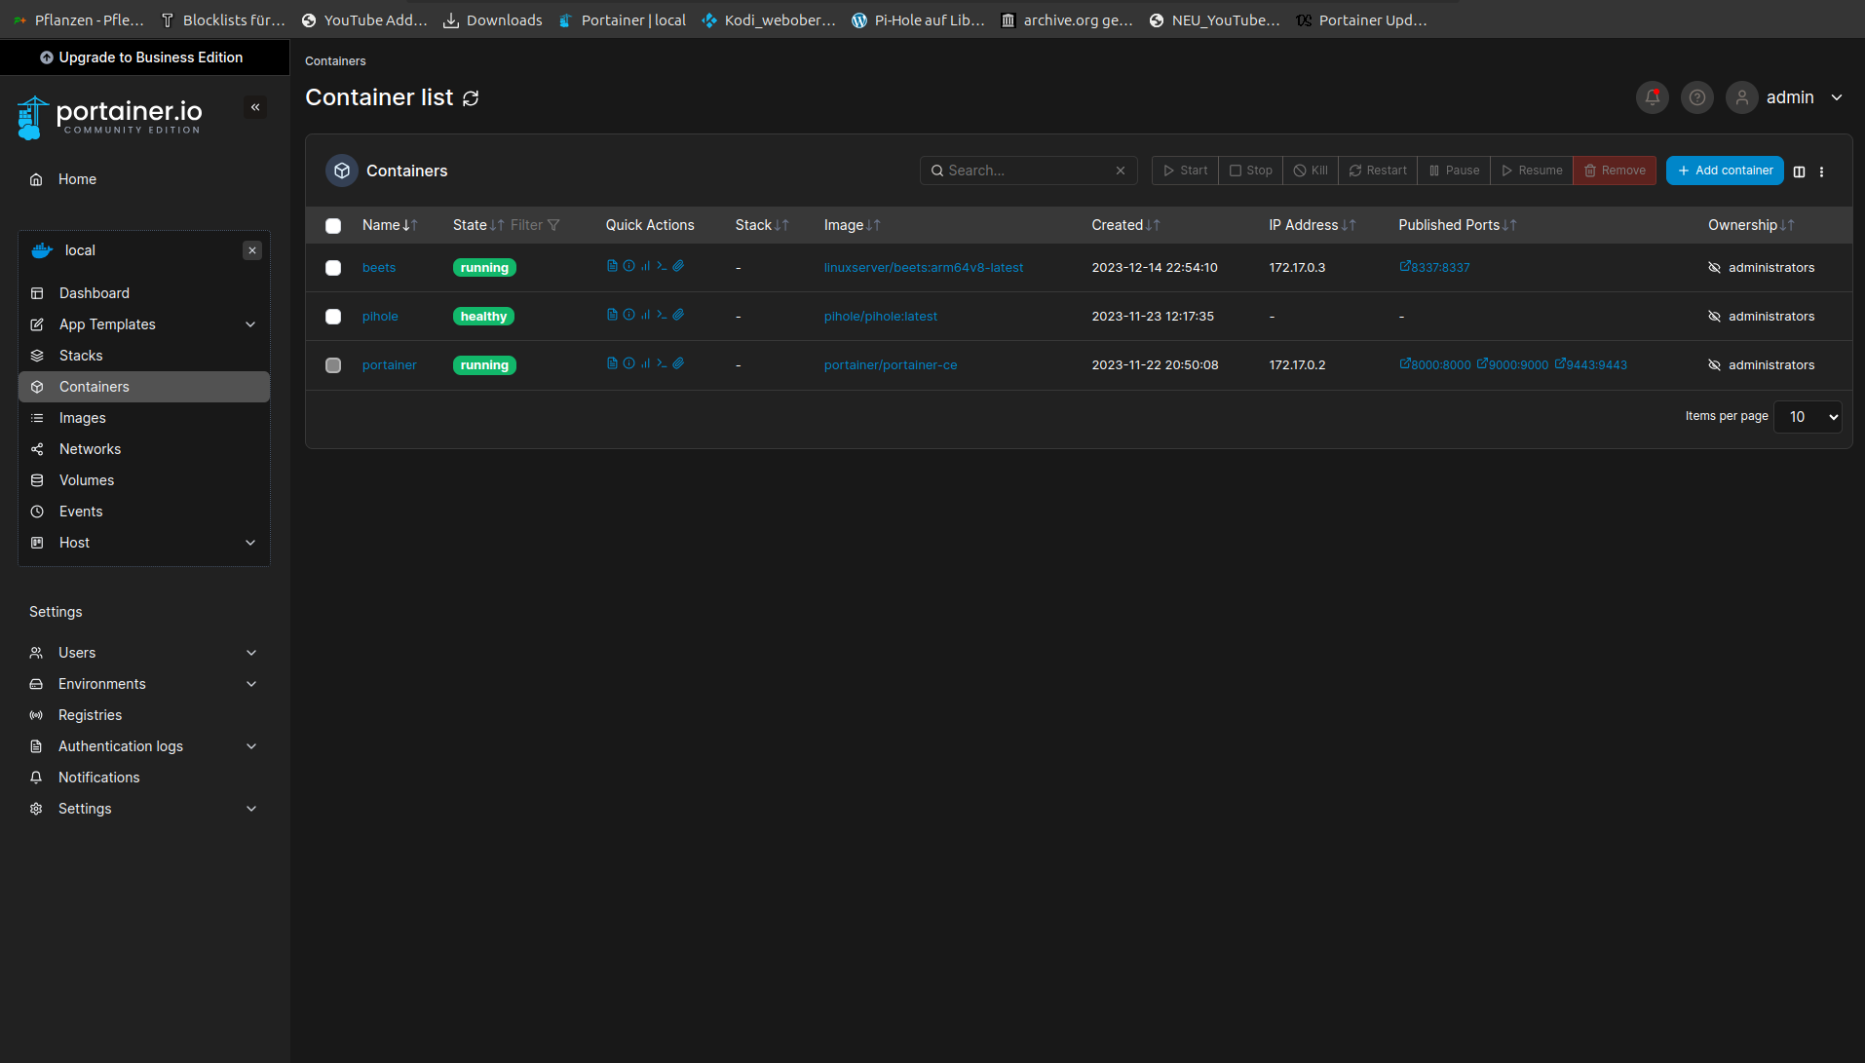Open Events in the sidebar
Screen dimensions: 1865x1063
tap(81, 512)
